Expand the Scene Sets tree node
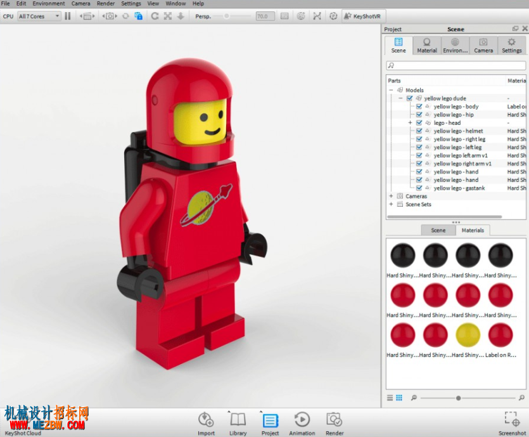Screen dimensions: 529x437 [x=391, y=204]
